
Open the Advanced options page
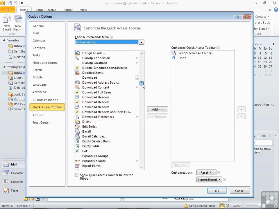point(39,92)
